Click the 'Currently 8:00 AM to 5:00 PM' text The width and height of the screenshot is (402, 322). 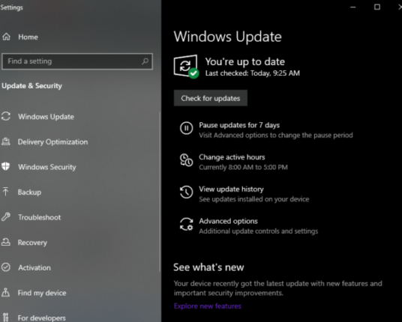(x=243, y=167)
